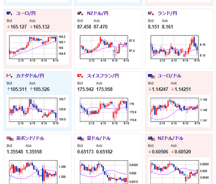216x184 pixels.
Task: Click the Euro/Dollar flag icon
Action: tap(152, 76)
